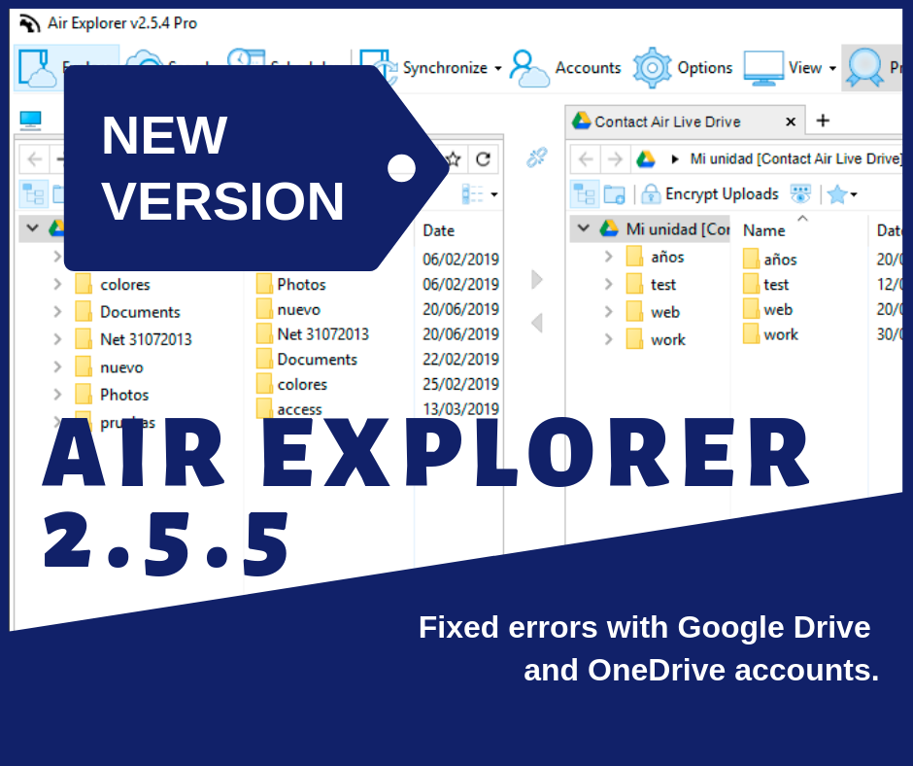Click the Google Drive icon in right address bar
This screenshot has width=913, height=766.
pyautogui.click(x=645, y=159)
